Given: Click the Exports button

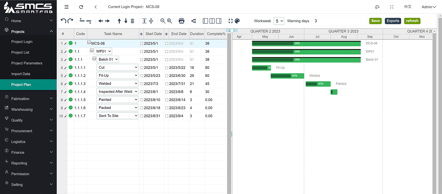Looking at the screenshot, I should [393, 21].
